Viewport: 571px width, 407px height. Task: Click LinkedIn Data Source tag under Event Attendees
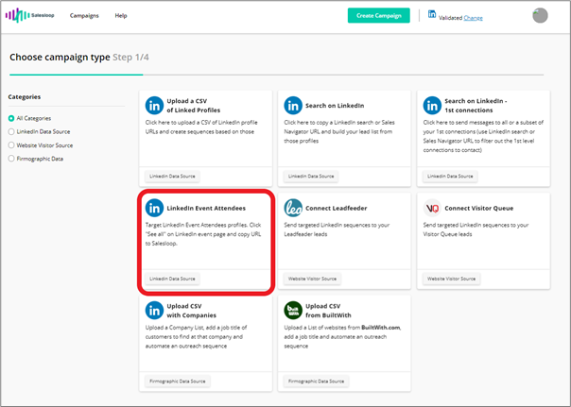click(172, 279)
